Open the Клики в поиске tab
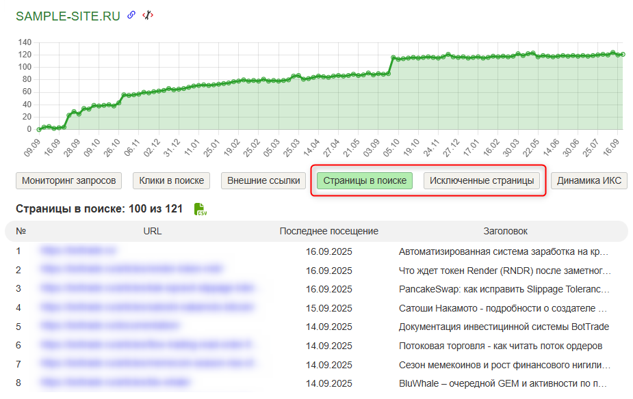The height and width of the screenshot is (399, 633). (171, 180)
